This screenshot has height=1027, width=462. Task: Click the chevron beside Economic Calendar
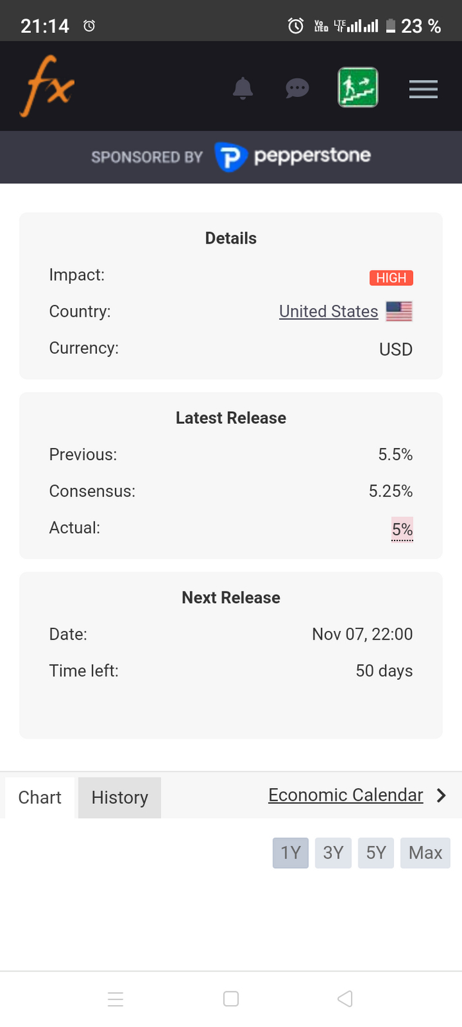[442, 795]
